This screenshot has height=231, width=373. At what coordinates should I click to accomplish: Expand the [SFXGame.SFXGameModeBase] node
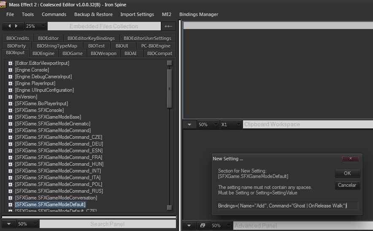point(10,117)
